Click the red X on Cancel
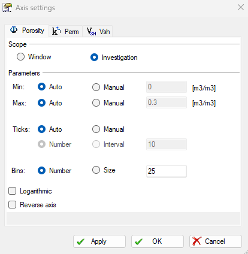 [x=196, y=241]
